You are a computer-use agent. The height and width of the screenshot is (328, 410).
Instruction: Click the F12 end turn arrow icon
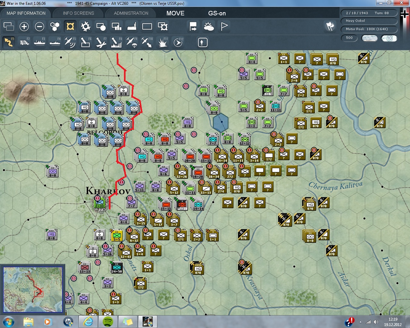[x=178, y=42]
